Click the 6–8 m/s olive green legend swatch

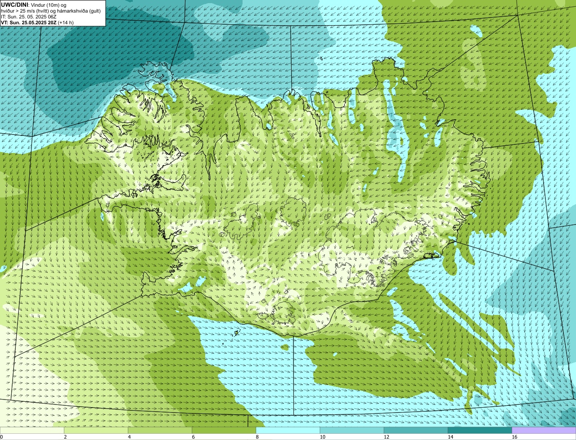[x=224, y=430]
